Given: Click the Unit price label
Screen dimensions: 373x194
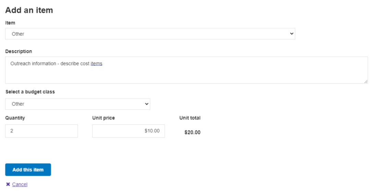Looking at the screenshot, I should (104, 118).
